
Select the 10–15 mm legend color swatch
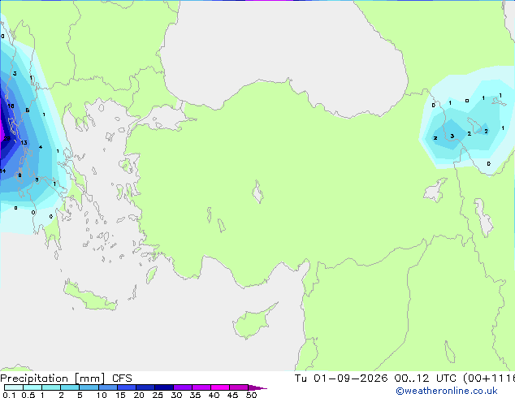pyautogui.click(x=107, y=387)
